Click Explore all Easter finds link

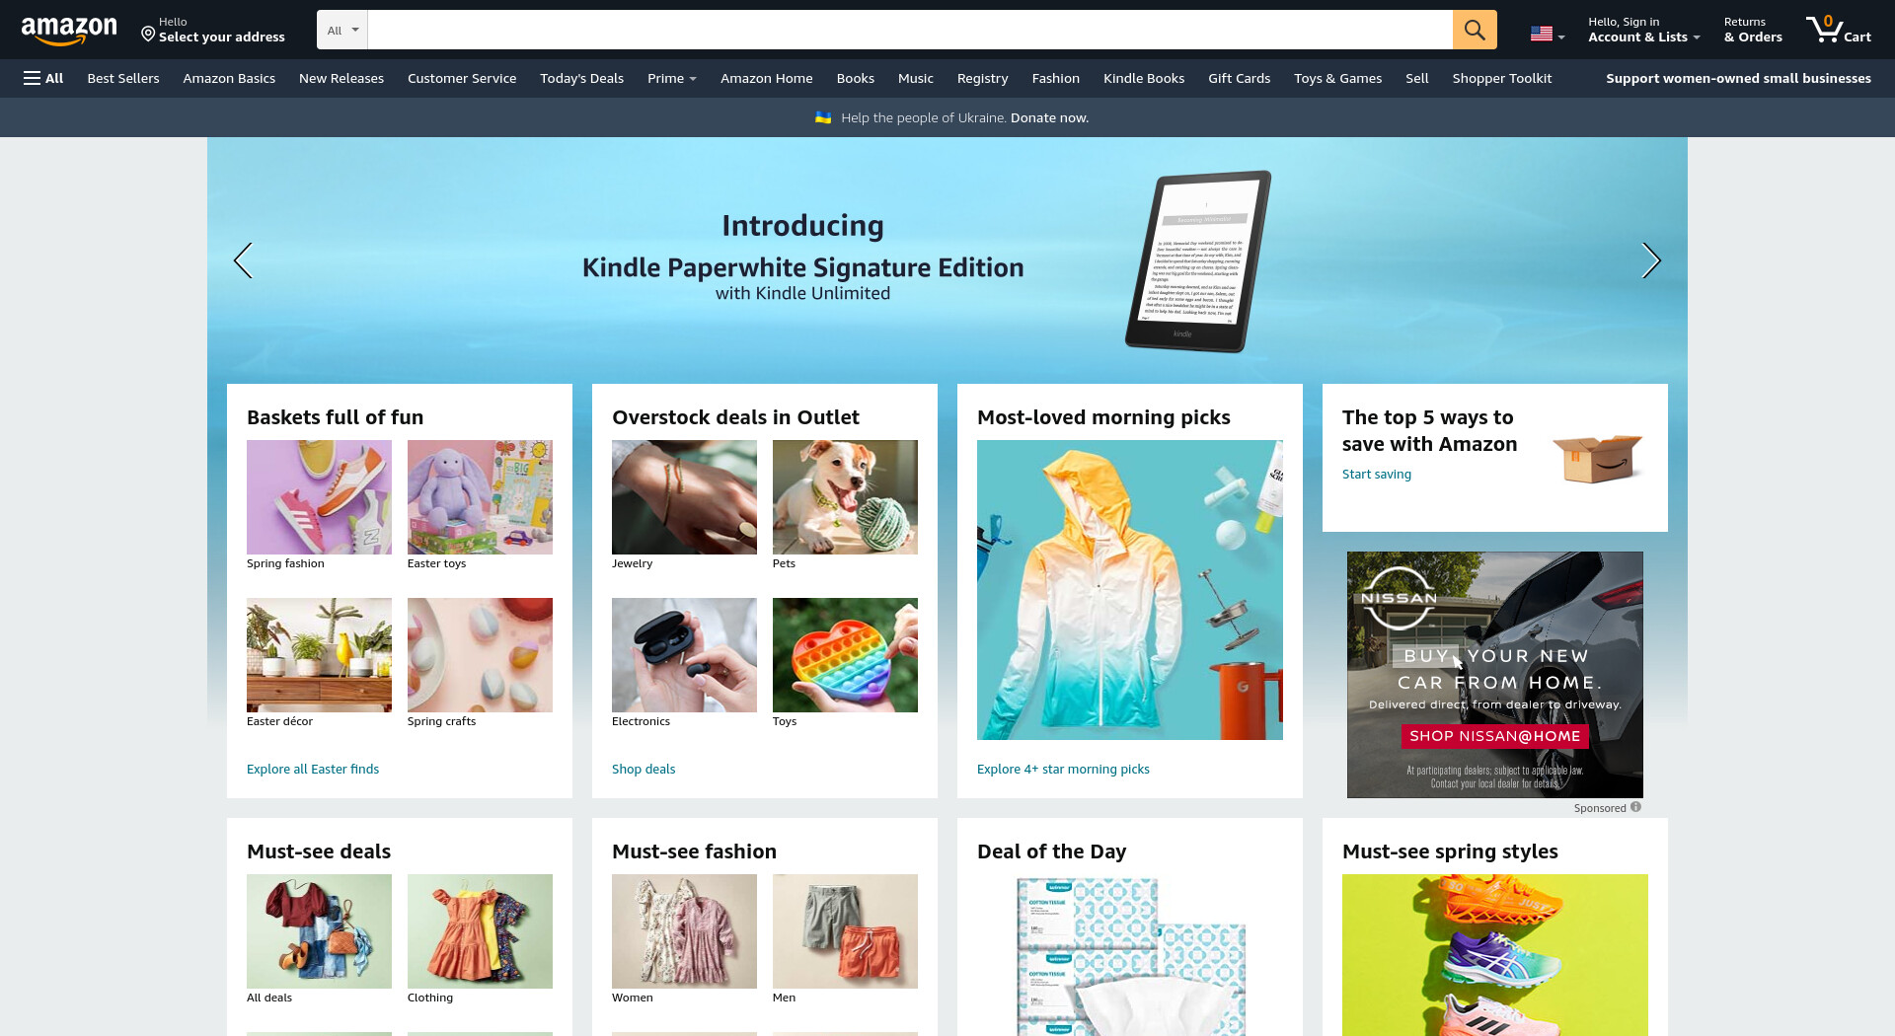[313, 769]
